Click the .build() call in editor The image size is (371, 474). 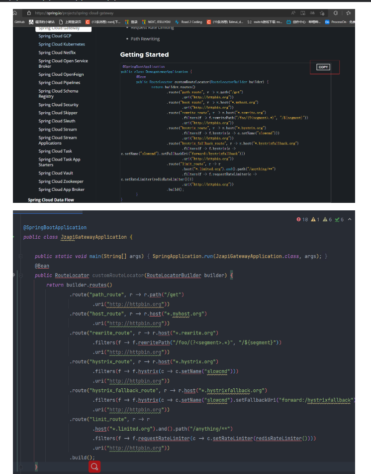[82, 458]
